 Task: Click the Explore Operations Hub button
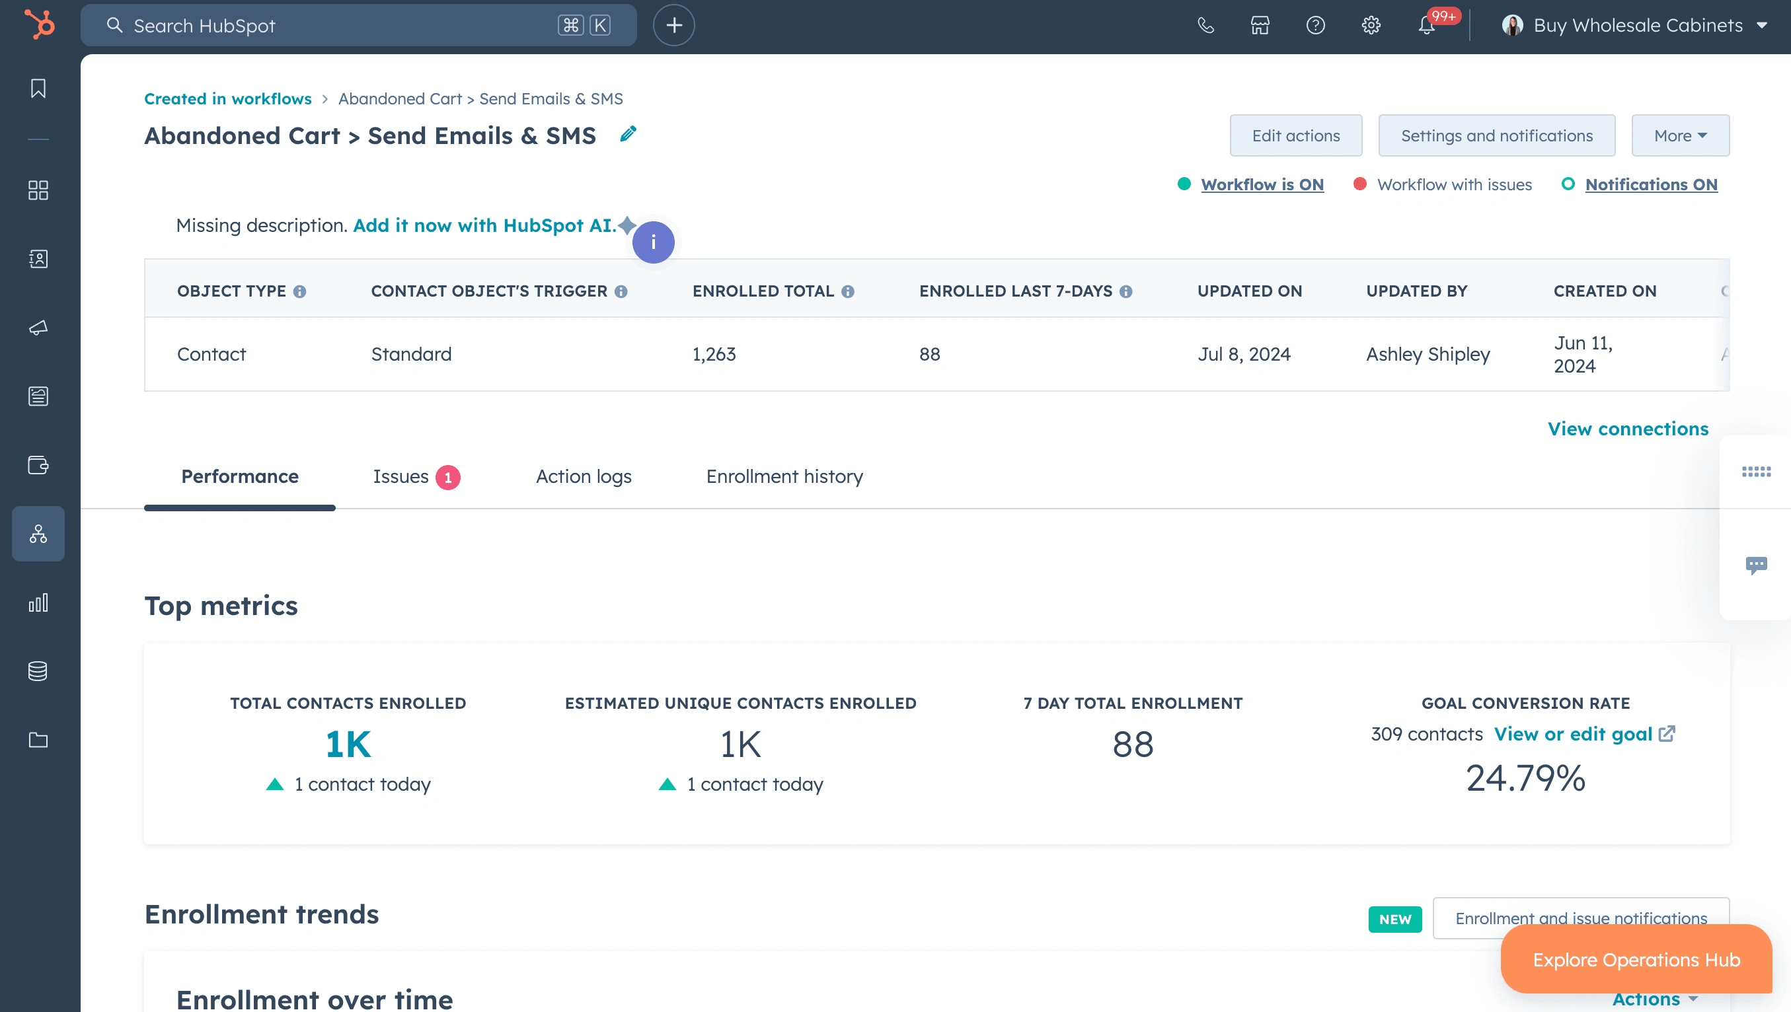[x=1636, y=959]
